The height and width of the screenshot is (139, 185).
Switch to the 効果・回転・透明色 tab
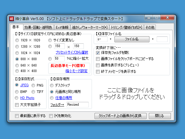[x=38, y=28]
